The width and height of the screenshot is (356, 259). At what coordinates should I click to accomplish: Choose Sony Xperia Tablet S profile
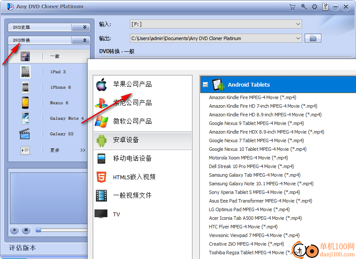(255, 192)
